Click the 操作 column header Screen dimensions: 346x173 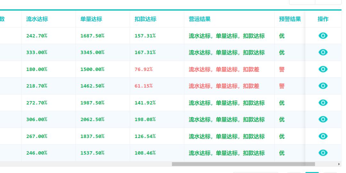(x=323, y=19)
